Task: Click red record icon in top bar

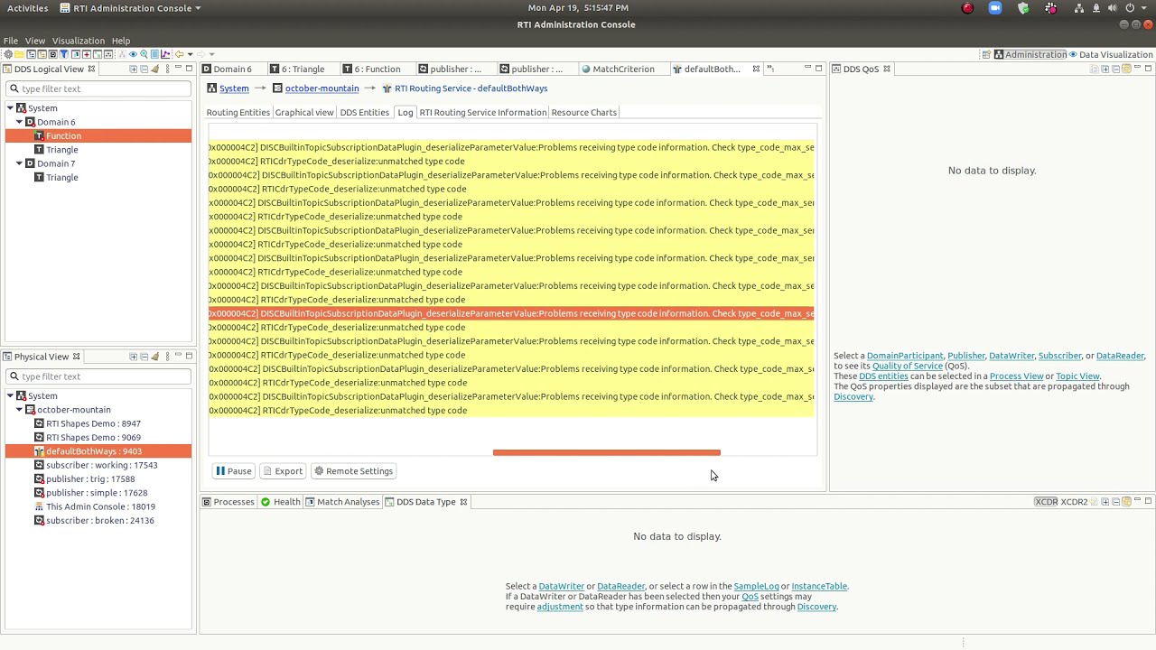Action: pos(968,8)
